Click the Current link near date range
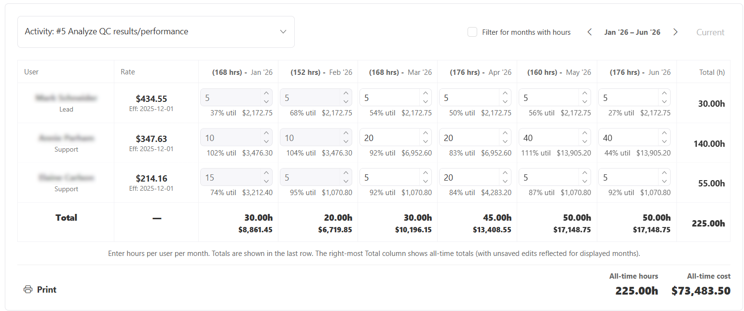The height and width of the screenshot is (311, 744). coord(710,32)
